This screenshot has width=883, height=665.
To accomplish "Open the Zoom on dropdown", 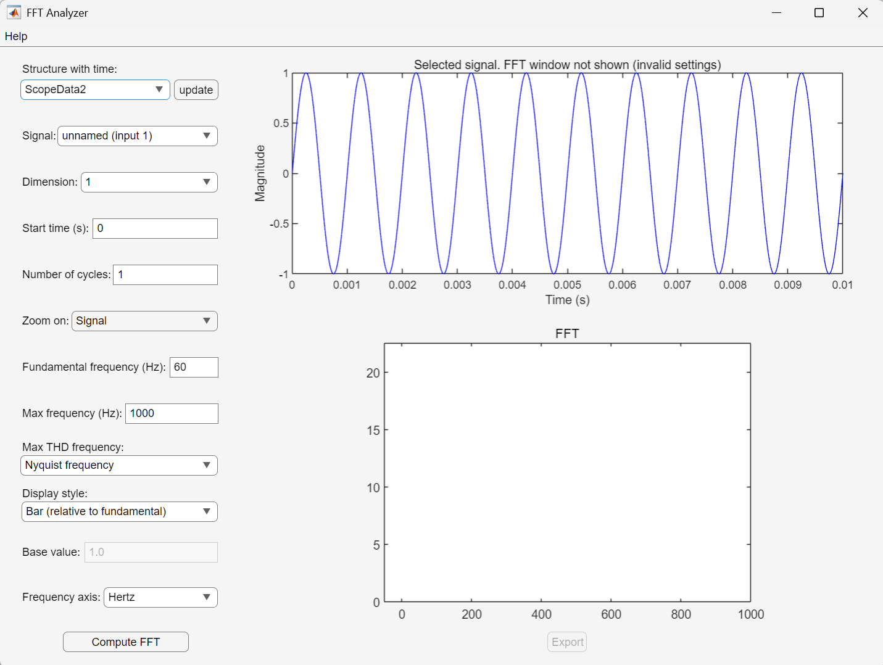I will [144, 321].
